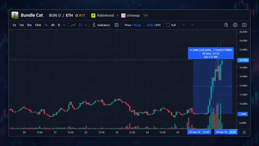
Task: Switch to the 5m timeframe
Action: coord(29,25)
